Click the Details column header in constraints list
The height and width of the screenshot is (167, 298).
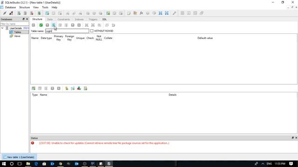(172, 95)
